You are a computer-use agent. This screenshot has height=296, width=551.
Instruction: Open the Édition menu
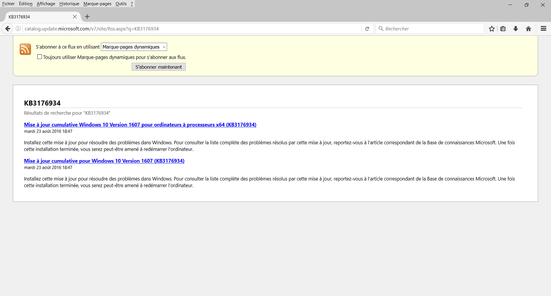click(x=25, y=4)
